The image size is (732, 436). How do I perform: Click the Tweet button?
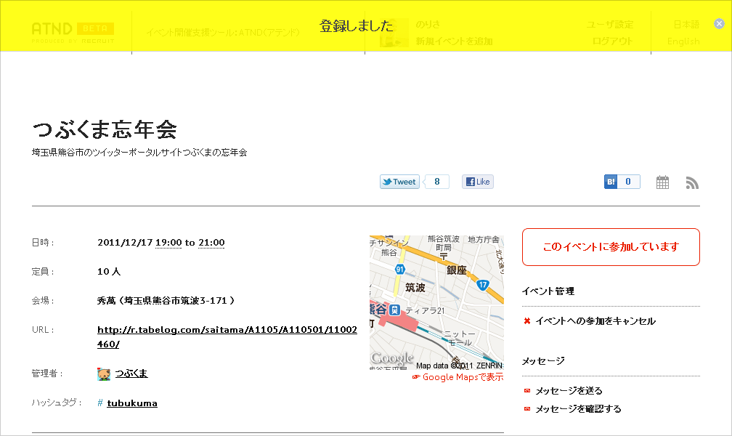[399, 182]
